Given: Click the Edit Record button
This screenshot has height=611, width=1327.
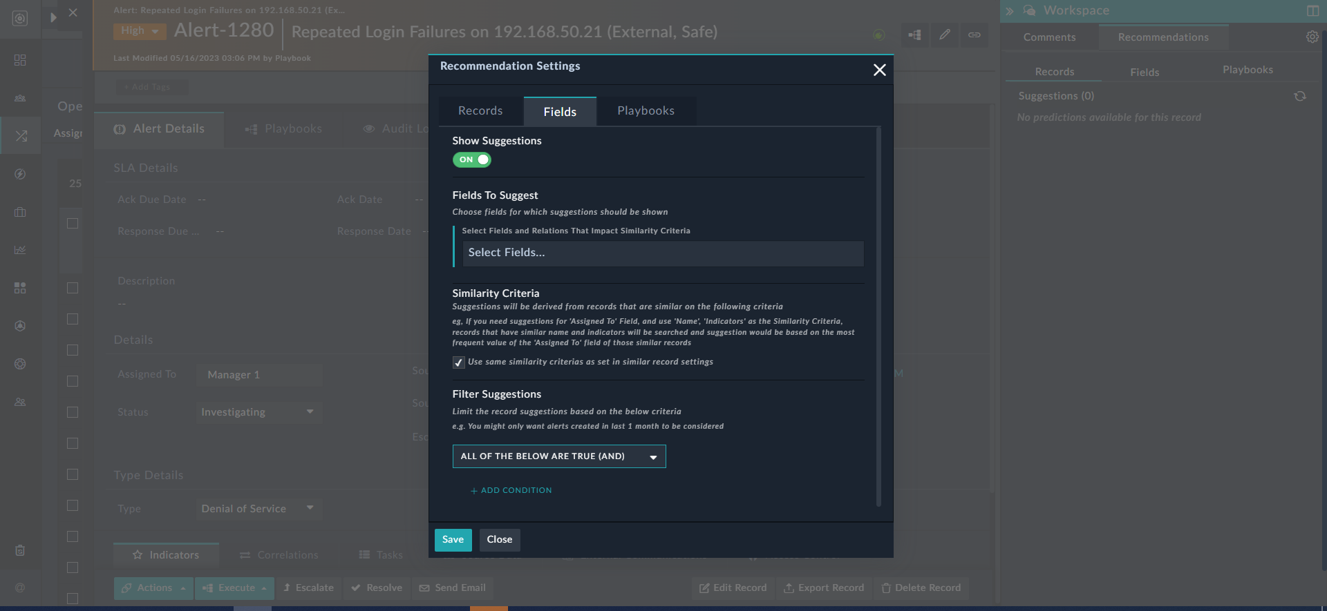Looking at the screenshot, I should pyautogui.click(x=733, y=588).
